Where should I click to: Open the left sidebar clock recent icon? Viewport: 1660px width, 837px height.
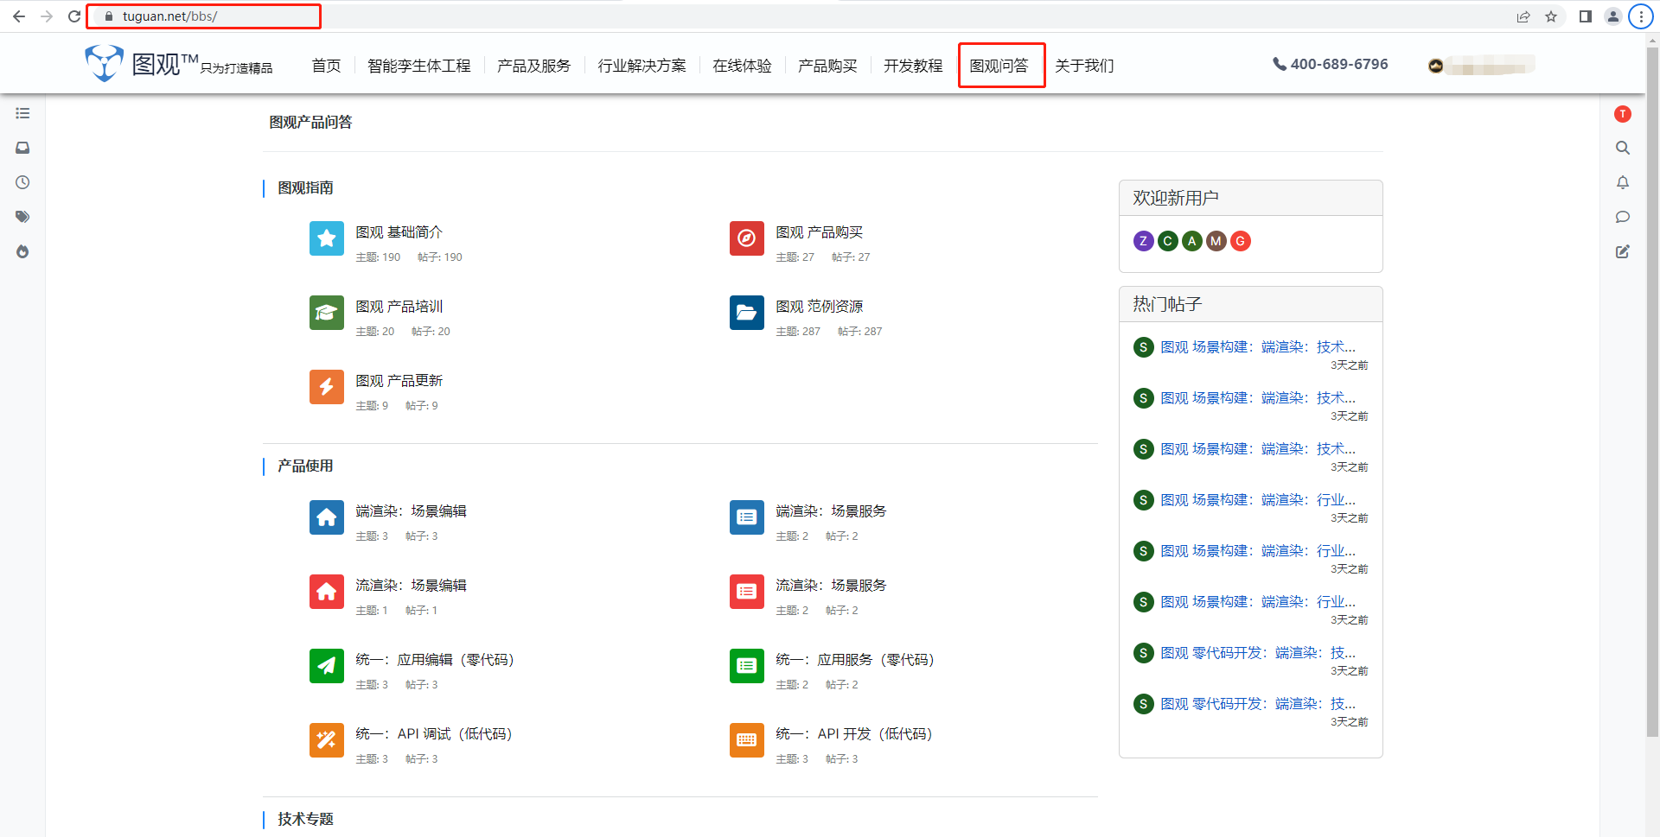pos(22,182)
